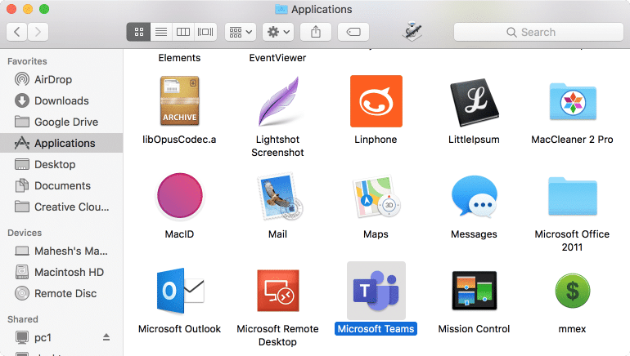Open the Mail stamp icon
The image size is (630, 356).
point(280,197)
